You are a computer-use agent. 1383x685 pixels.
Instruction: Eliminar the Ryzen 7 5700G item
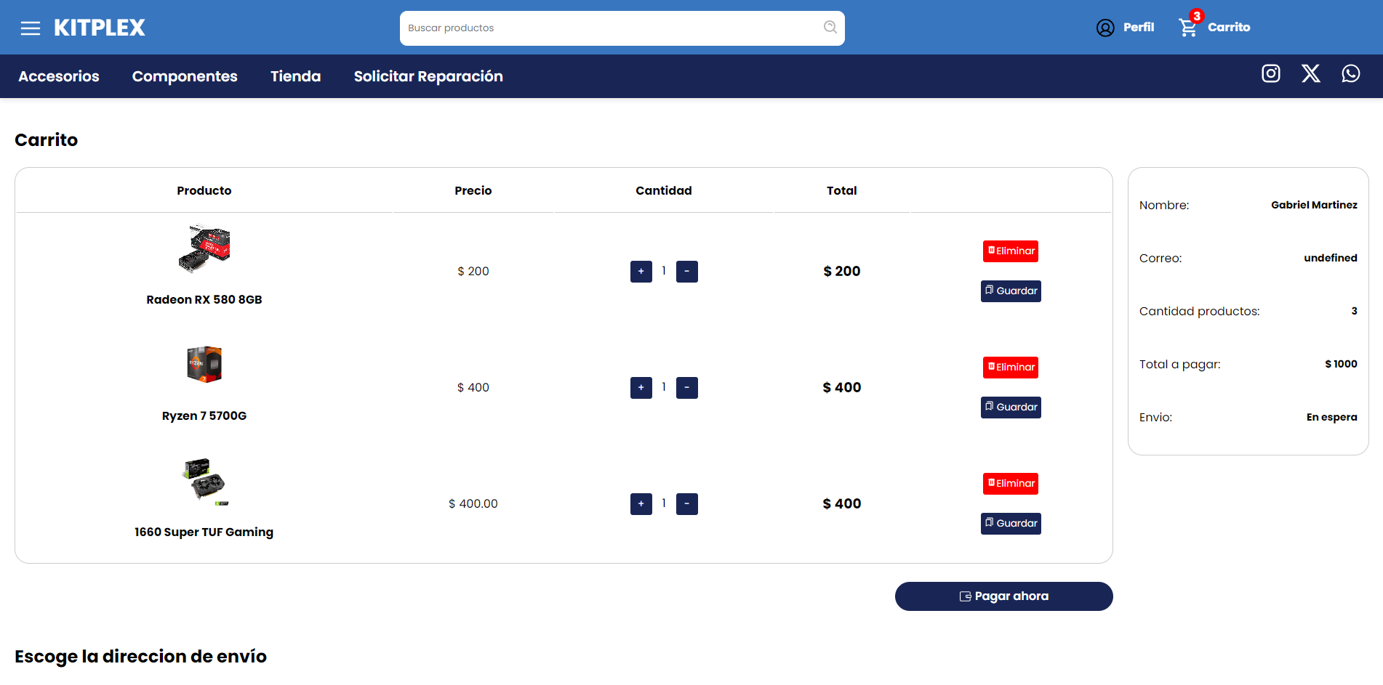[x=1011, y=368]
